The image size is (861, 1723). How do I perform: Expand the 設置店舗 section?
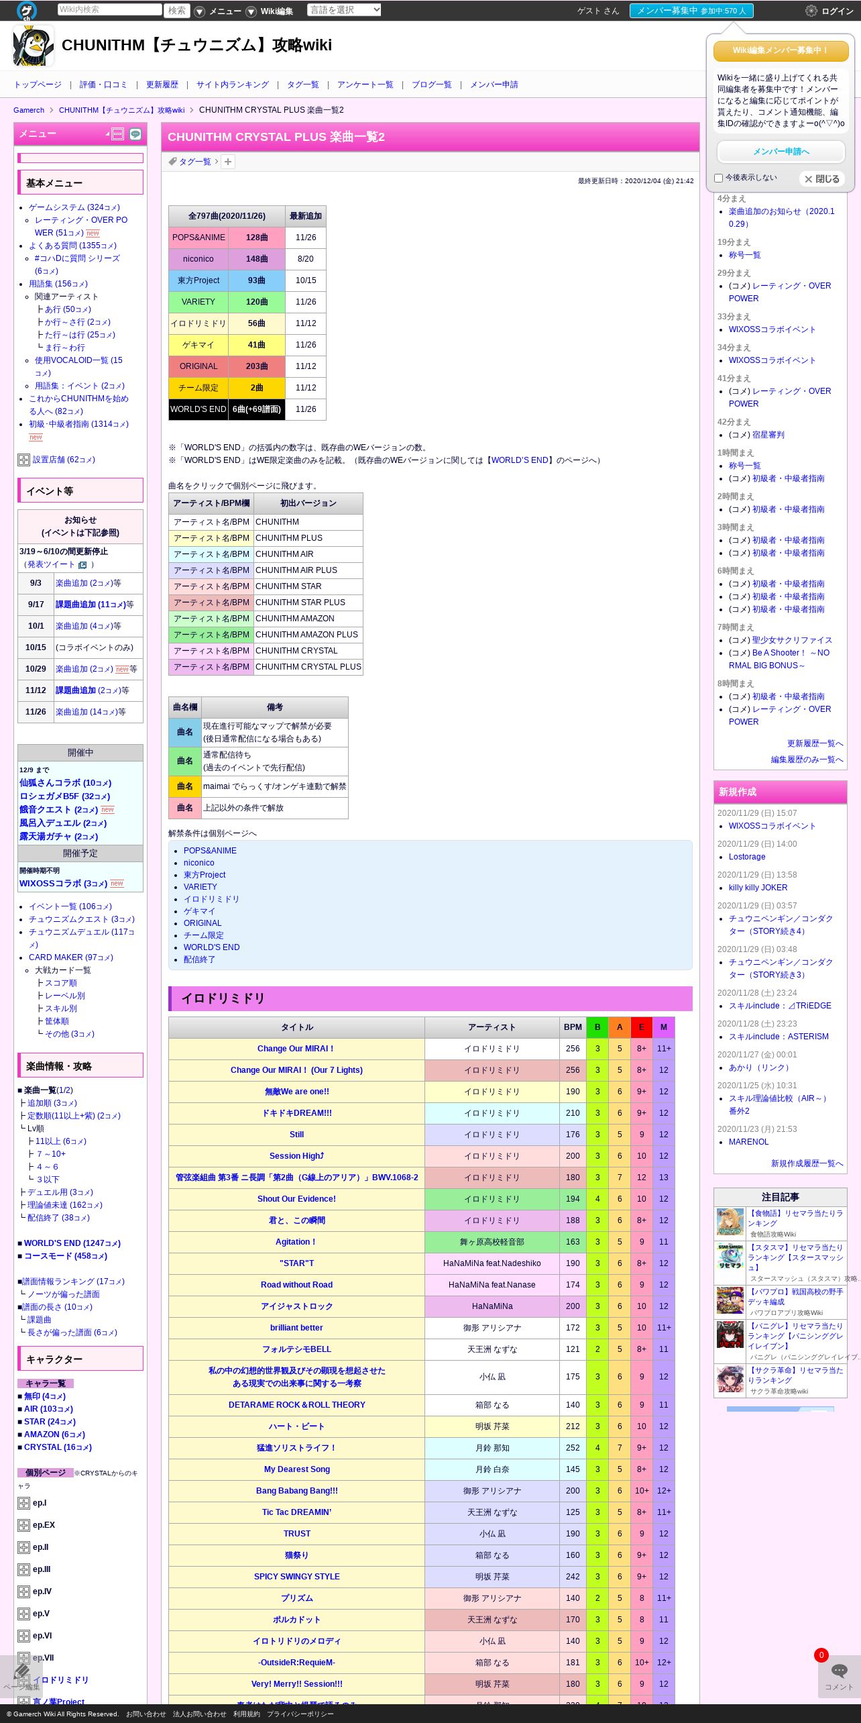click(23, 460)
